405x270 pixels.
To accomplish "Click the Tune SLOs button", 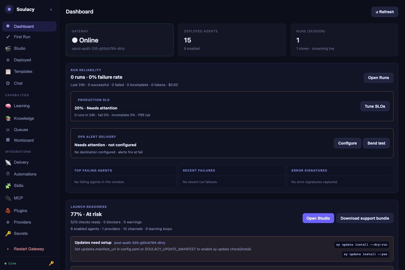I will tap(375, 106).
